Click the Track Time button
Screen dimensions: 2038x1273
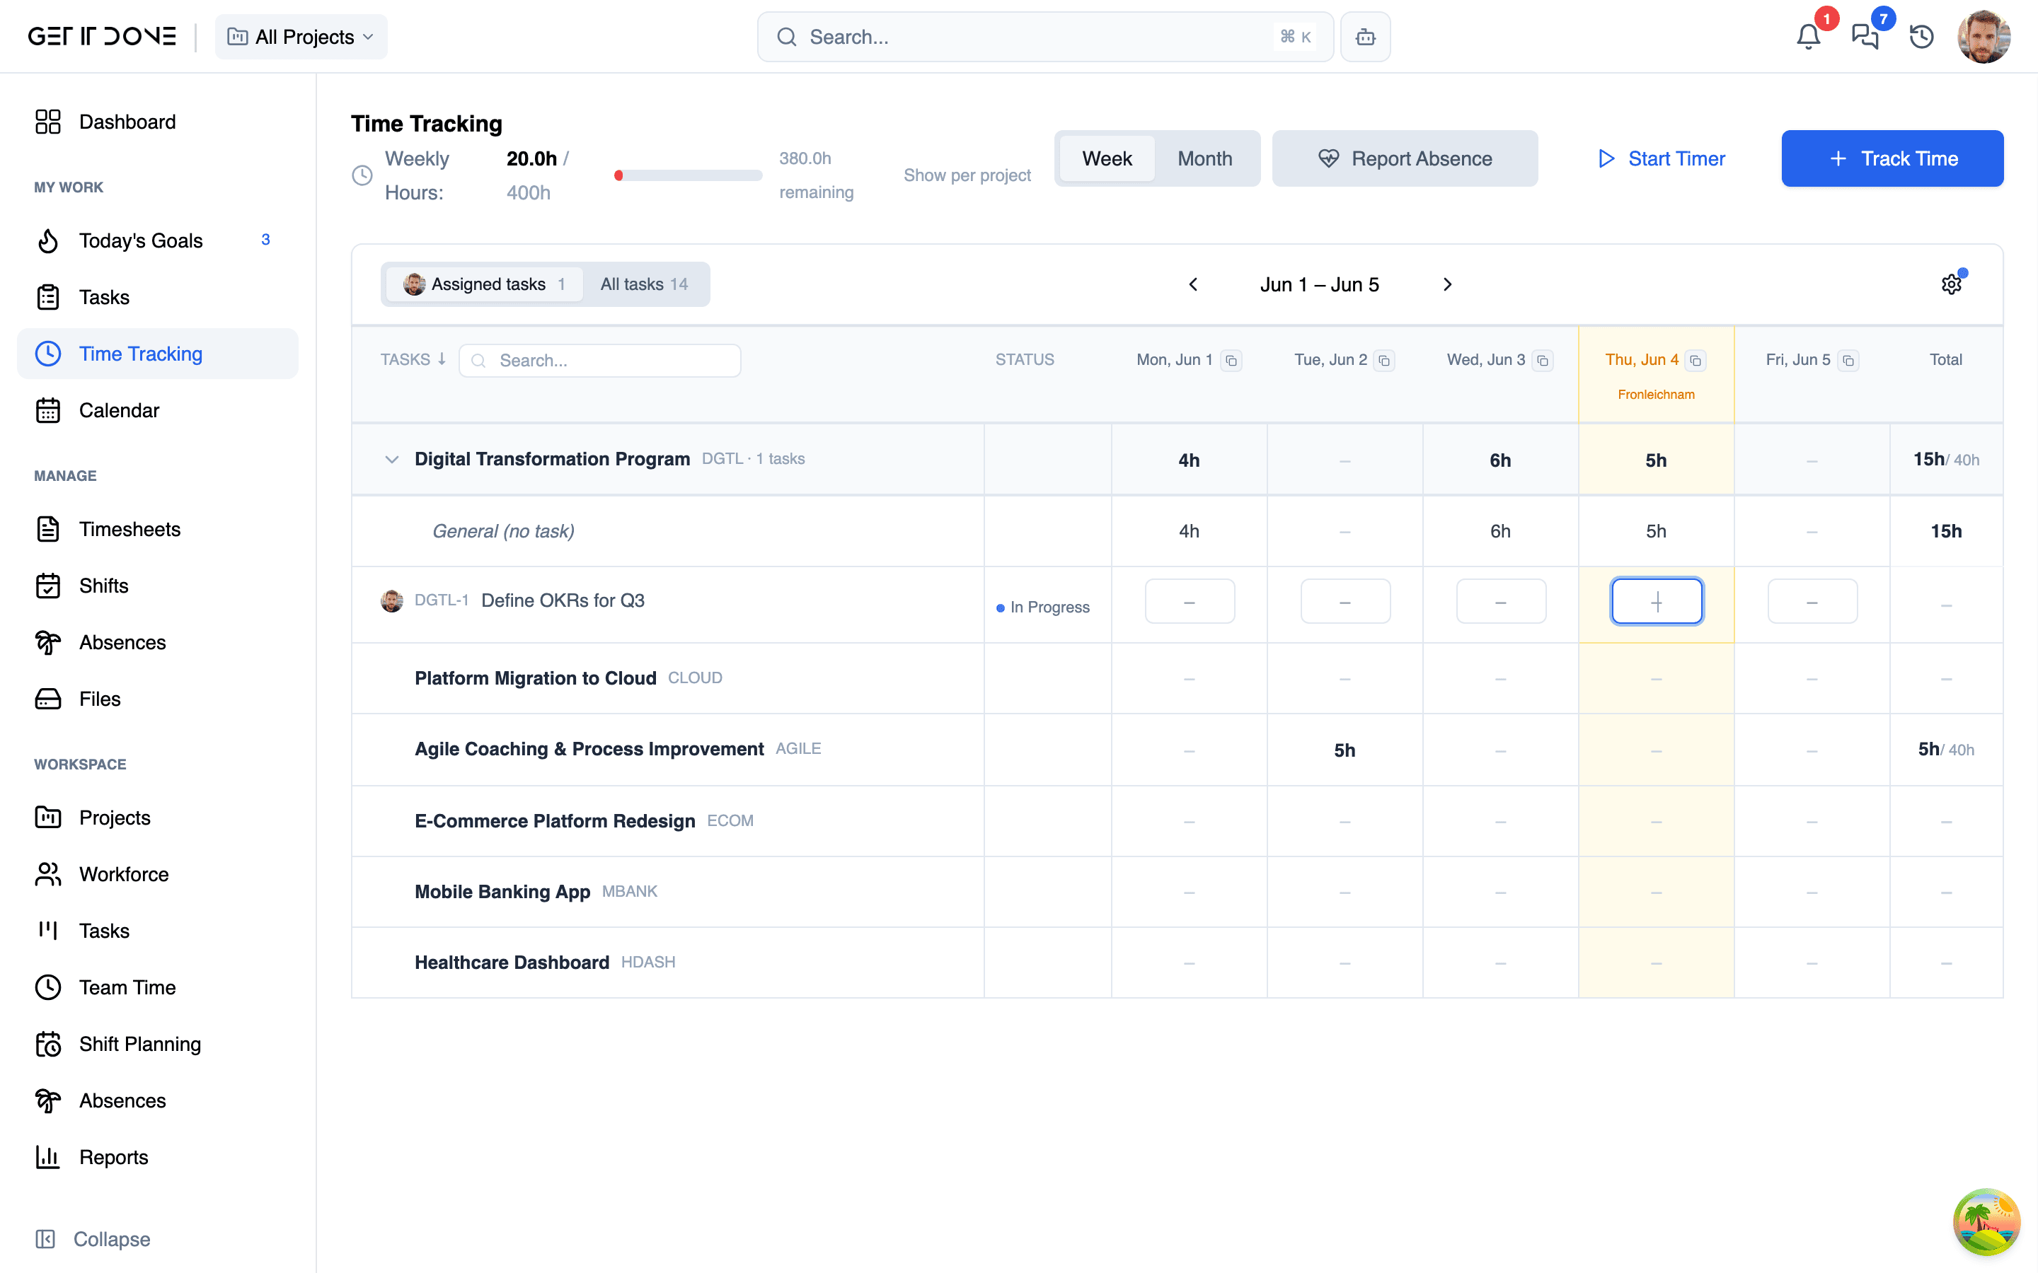click(1892, 158)
